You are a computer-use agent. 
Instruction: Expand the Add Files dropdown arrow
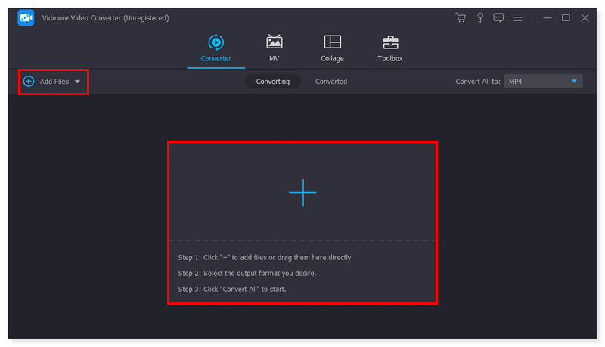77,81
